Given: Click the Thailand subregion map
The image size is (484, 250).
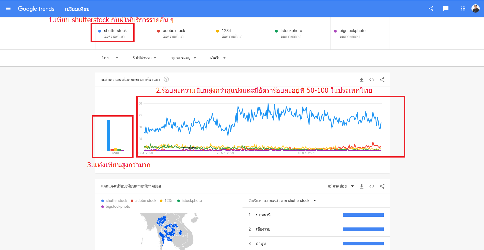Looking at the screenshot, I should pyautogui.click(x=169, y=232).
